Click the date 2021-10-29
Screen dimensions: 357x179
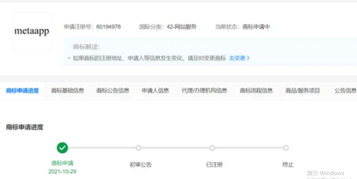coord(62,172)
